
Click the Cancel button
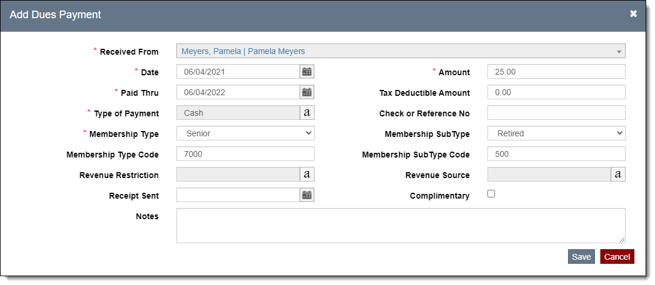click(617, 257)
